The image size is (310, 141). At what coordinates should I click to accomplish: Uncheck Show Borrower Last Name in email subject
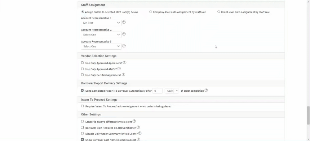[x=82, y=139]
